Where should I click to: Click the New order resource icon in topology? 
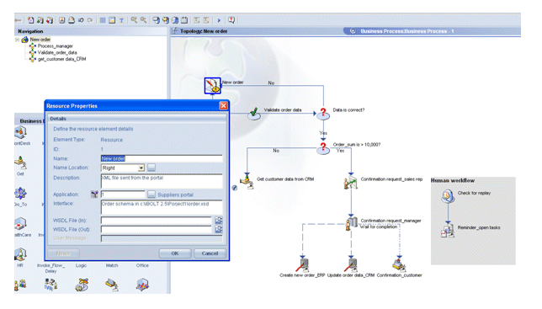[x=212, y=85]
